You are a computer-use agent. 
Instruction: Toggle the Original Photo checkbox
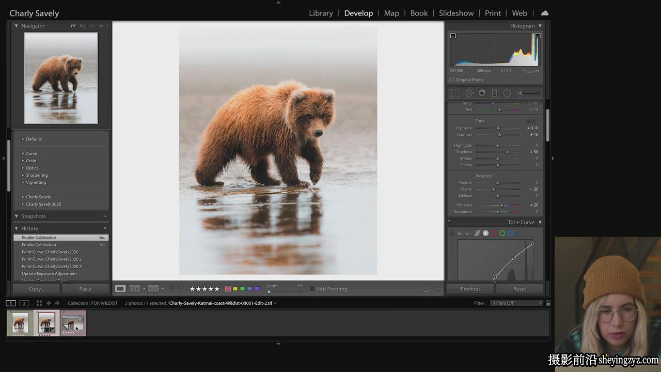click(x=452, y=80)
